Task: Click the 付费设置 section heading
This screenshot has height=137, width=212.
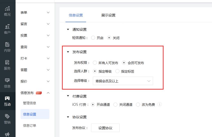Action: click(80, 96)
